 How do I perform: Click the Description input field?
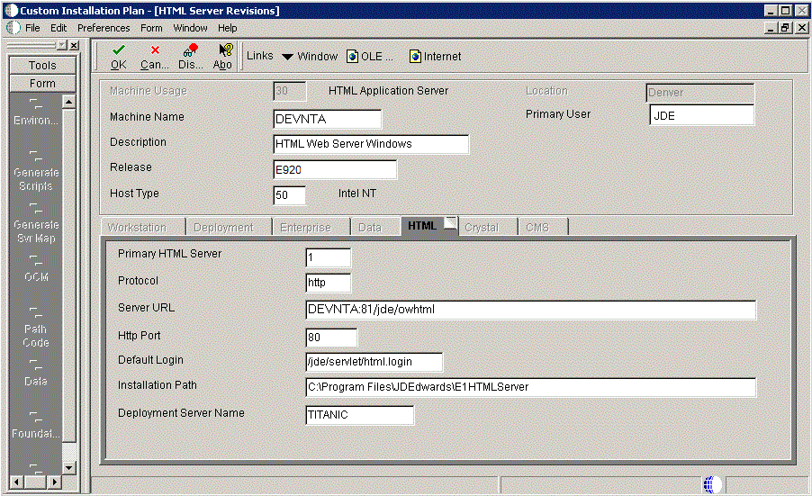pyautogui.click(x=371, y=144)
